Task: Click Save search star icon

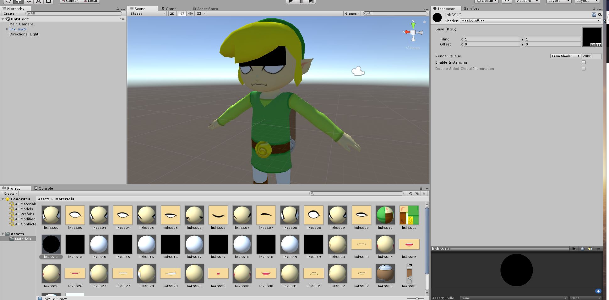Action: [424, 193]
